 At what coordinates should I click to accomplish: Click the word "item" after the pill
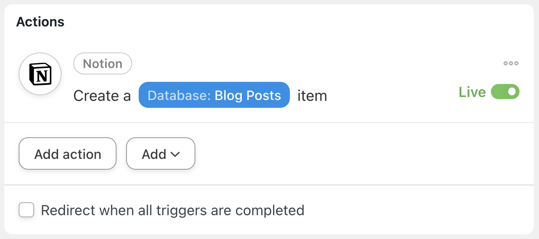pyautogui.click(x=312, y=95)
